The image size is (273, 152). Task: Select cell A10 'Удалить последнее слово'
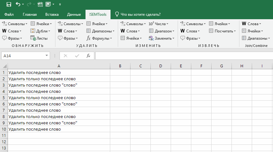pyautogui.click(x=59, y=129)
